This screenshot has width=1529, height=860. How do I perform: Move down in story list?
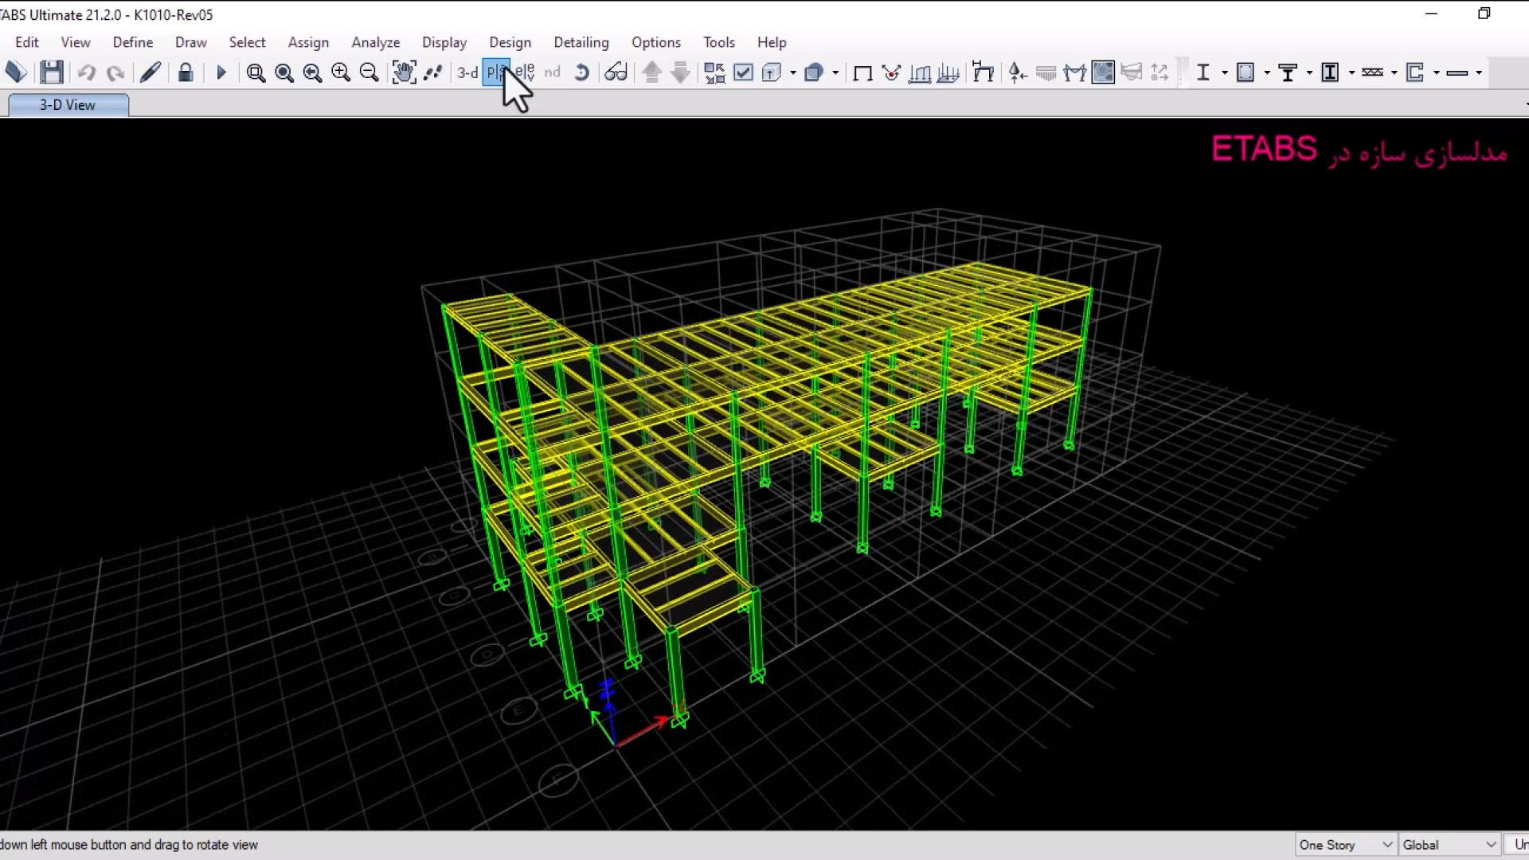(681, 73)
